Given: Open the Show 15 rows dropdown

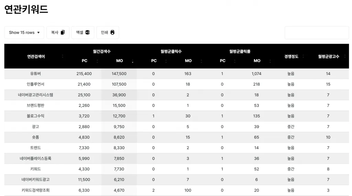Looking at the screenshot, I should pyautogui.click(x=24, y=32).
